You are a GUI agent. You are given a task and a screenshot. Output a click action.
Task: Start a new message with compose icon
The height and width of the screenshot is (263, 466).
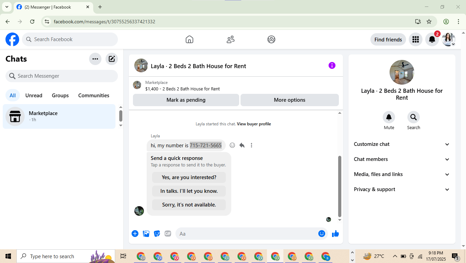click(x=112, y=59)
